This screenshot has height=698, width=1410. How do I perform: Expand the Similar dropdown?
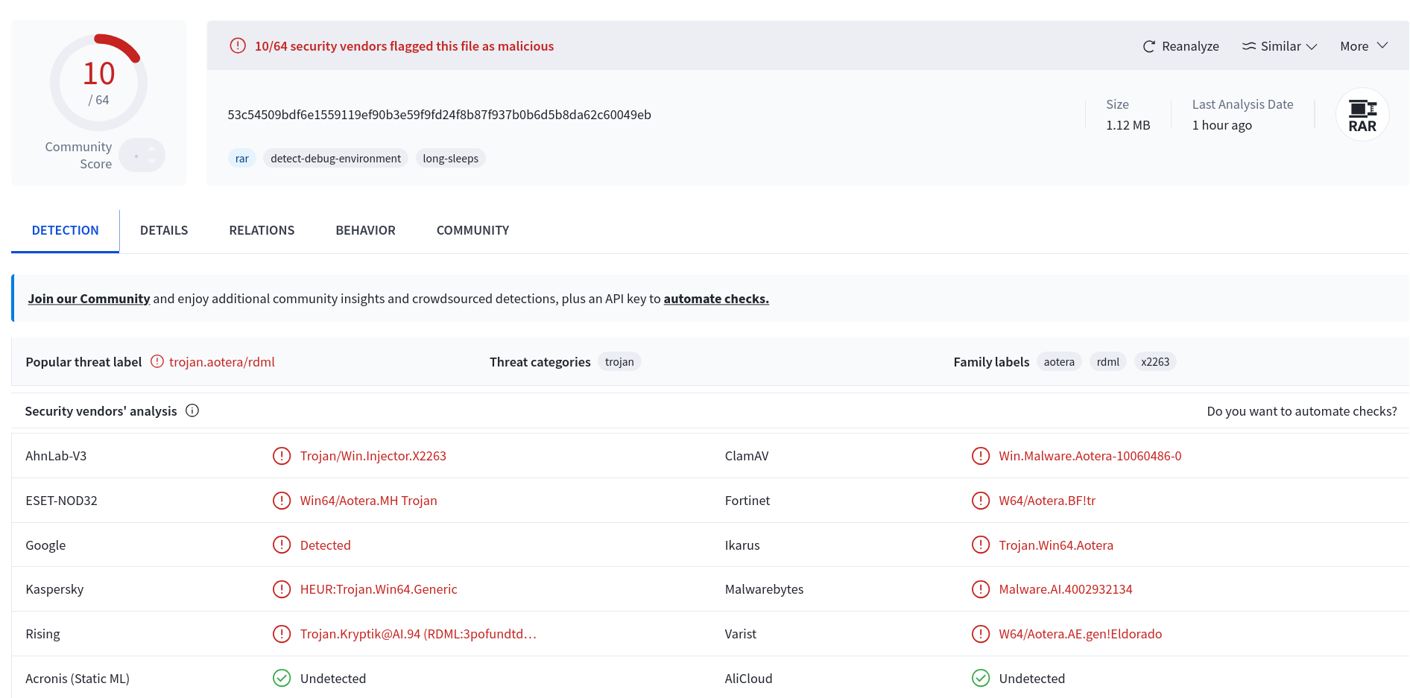pos(1280,46)
